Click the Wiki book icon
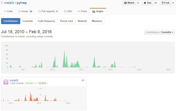Screen dimensions: 176x111 65,11
